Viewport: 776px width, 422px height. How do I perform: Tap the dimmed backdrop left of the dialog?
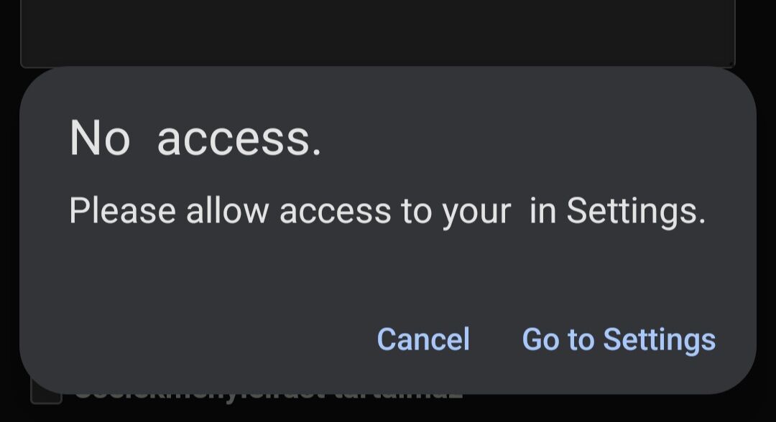click(9, 215)
